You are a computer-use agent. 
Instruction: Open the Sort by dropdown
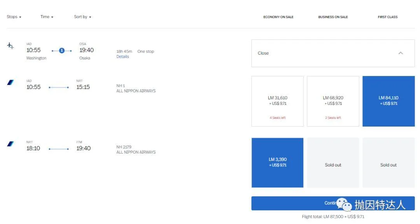click(82, 17)
